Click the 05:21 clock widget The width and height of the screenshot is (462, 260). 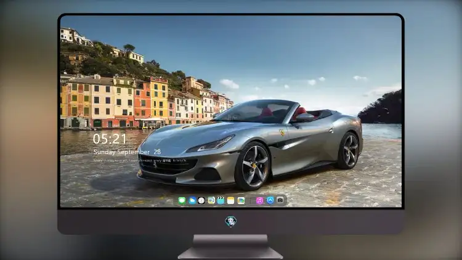point(110,139)
